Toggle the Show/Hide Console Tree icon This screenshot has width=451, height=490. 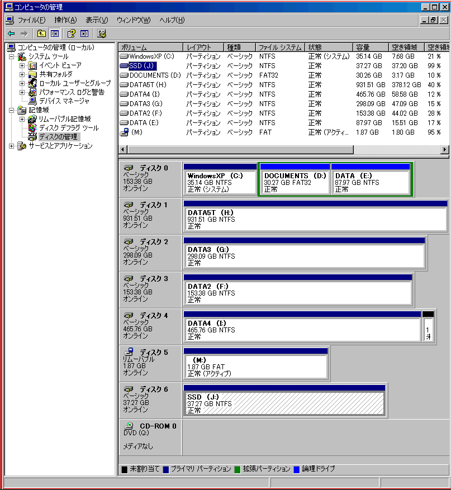click(55, 34)
